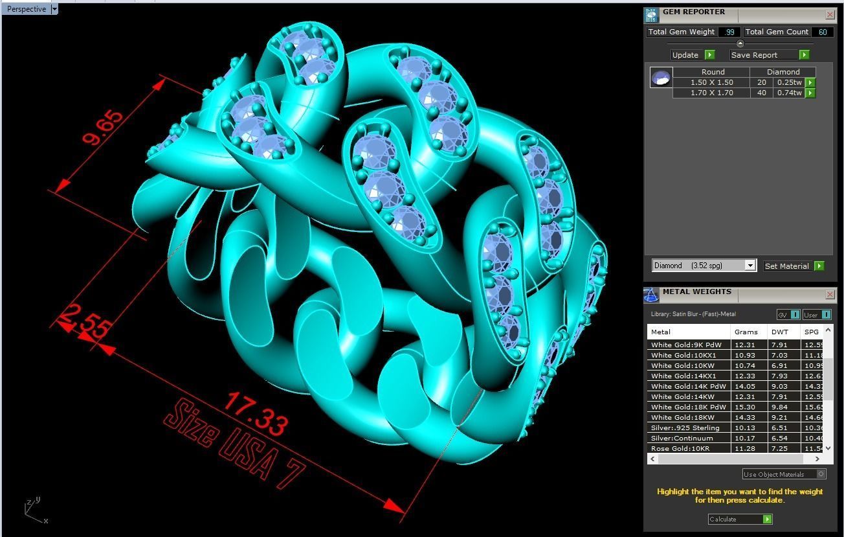The image size is (844, 537).
Task: Select the White Gold:14KW row
Action: coord(735,396)
